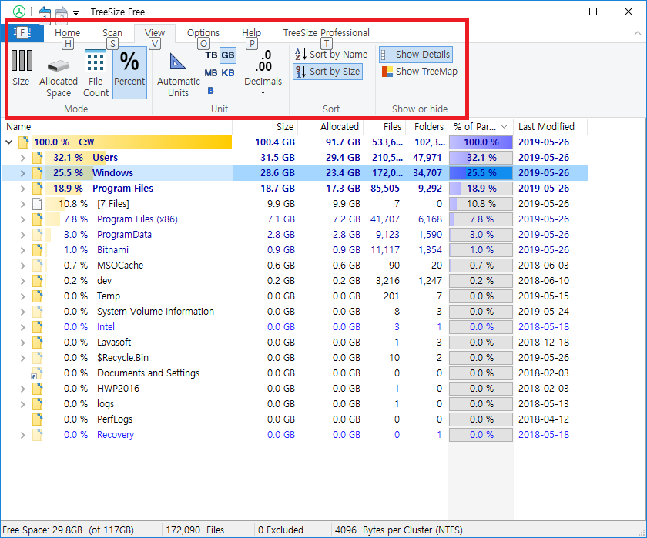Click the forward navigation icon in the title bar
Image resolution: width=647 pixels, height=538 pixels.
pyautogui.click(x=62, y=12)
